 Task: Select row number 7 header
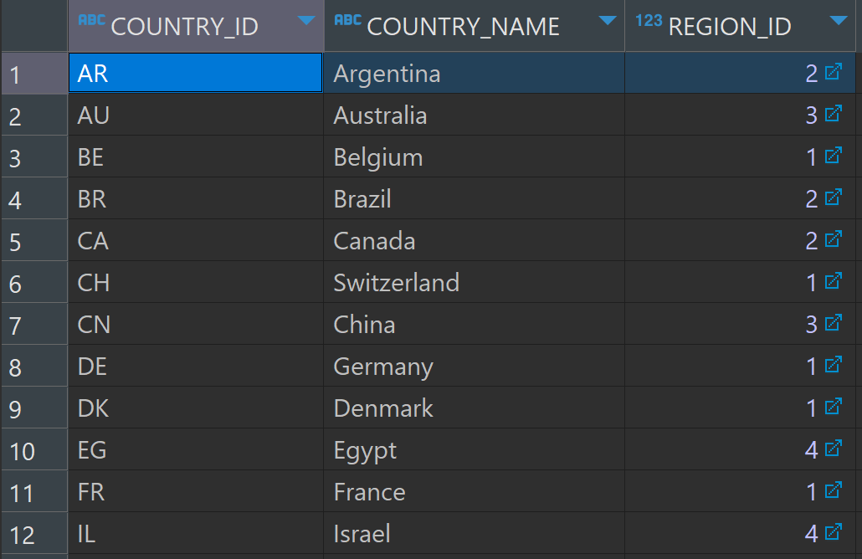click(34, 325)
